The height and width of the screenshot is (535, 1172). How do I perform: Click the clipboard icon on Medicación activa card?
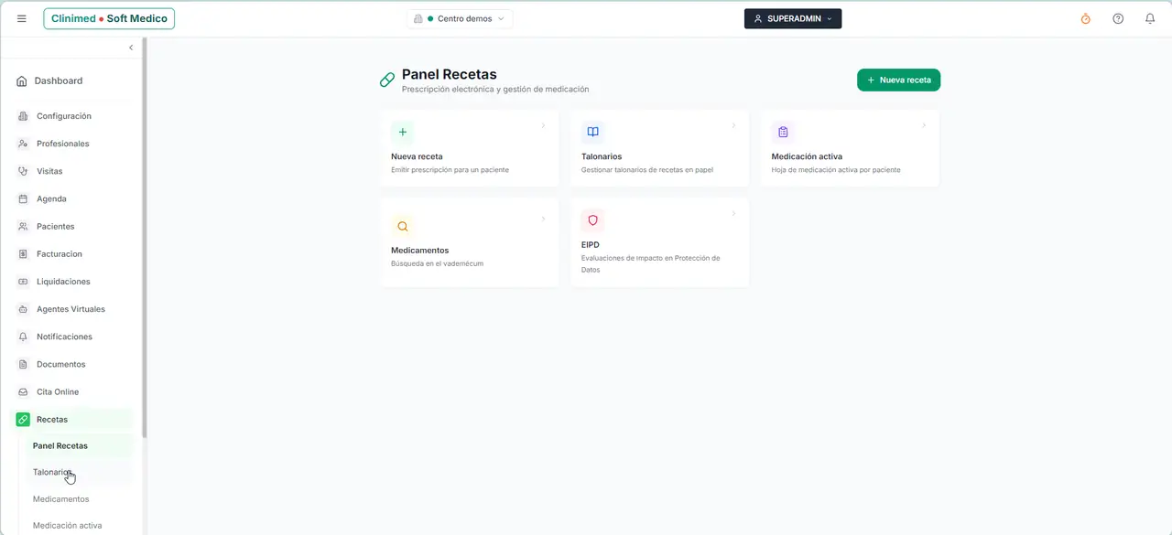(x=783, y=132)
